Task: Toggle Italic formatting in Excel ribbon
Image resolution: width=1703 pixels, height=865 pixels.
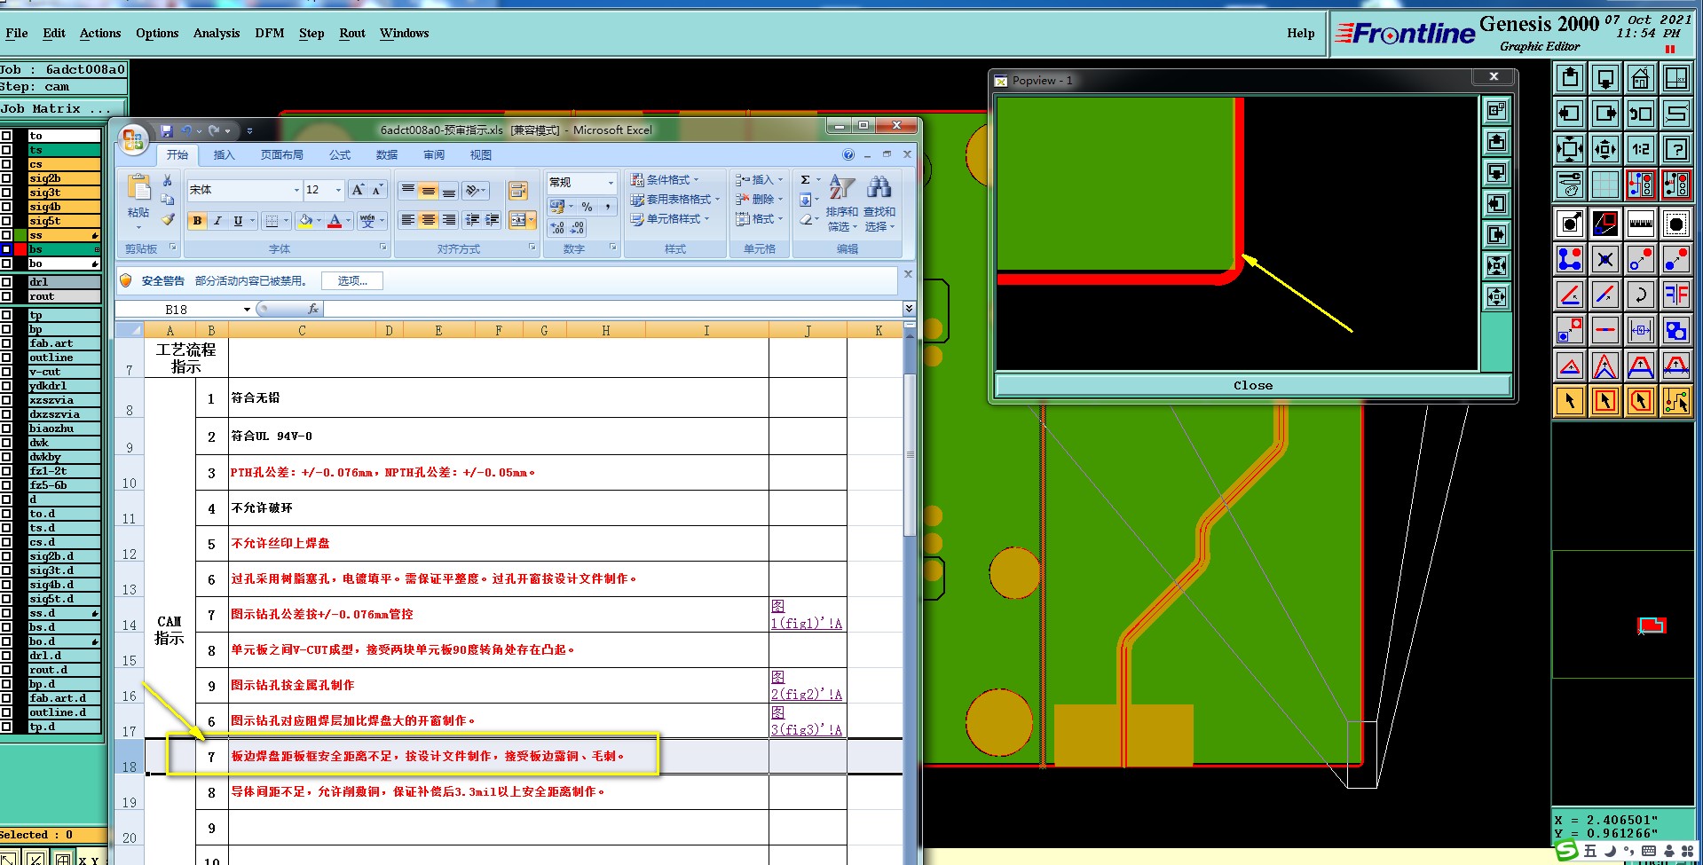Action: (x=217, y=221)
